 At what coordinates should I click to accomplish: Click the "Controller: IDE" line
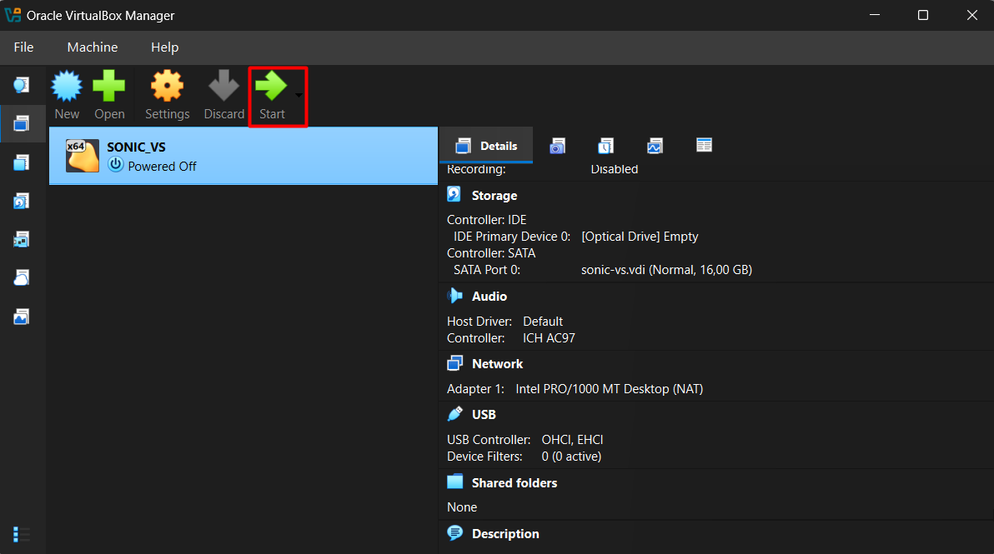coord(486,220)
